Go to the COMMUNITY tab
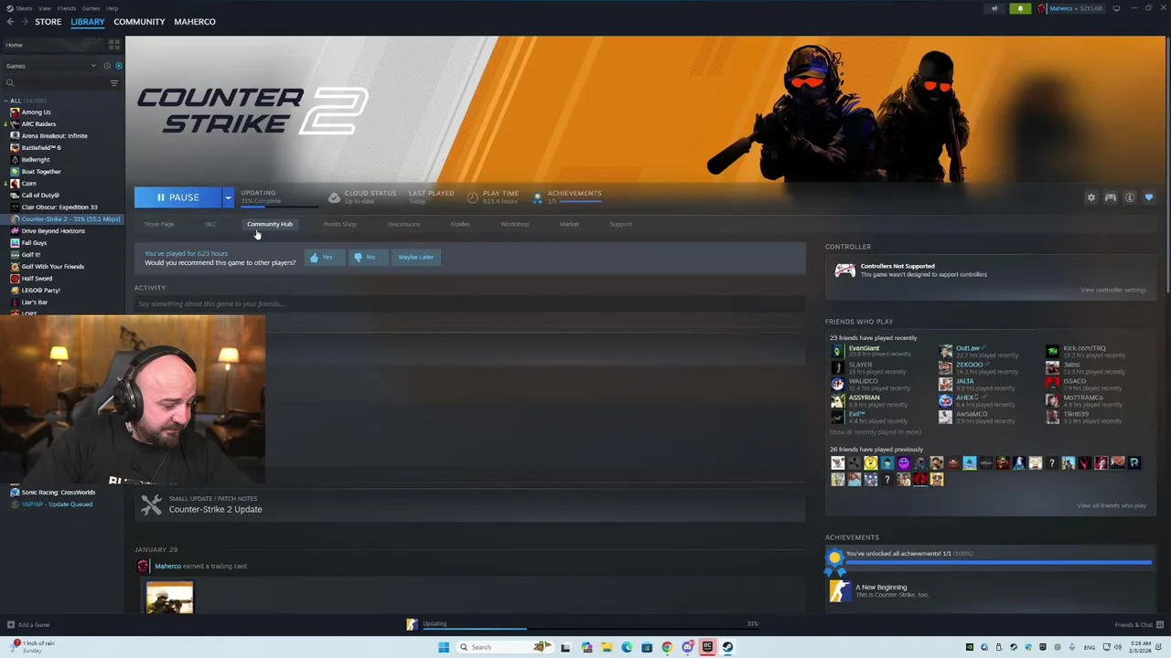Screen dimensions: 1171x658 point(139,21)
